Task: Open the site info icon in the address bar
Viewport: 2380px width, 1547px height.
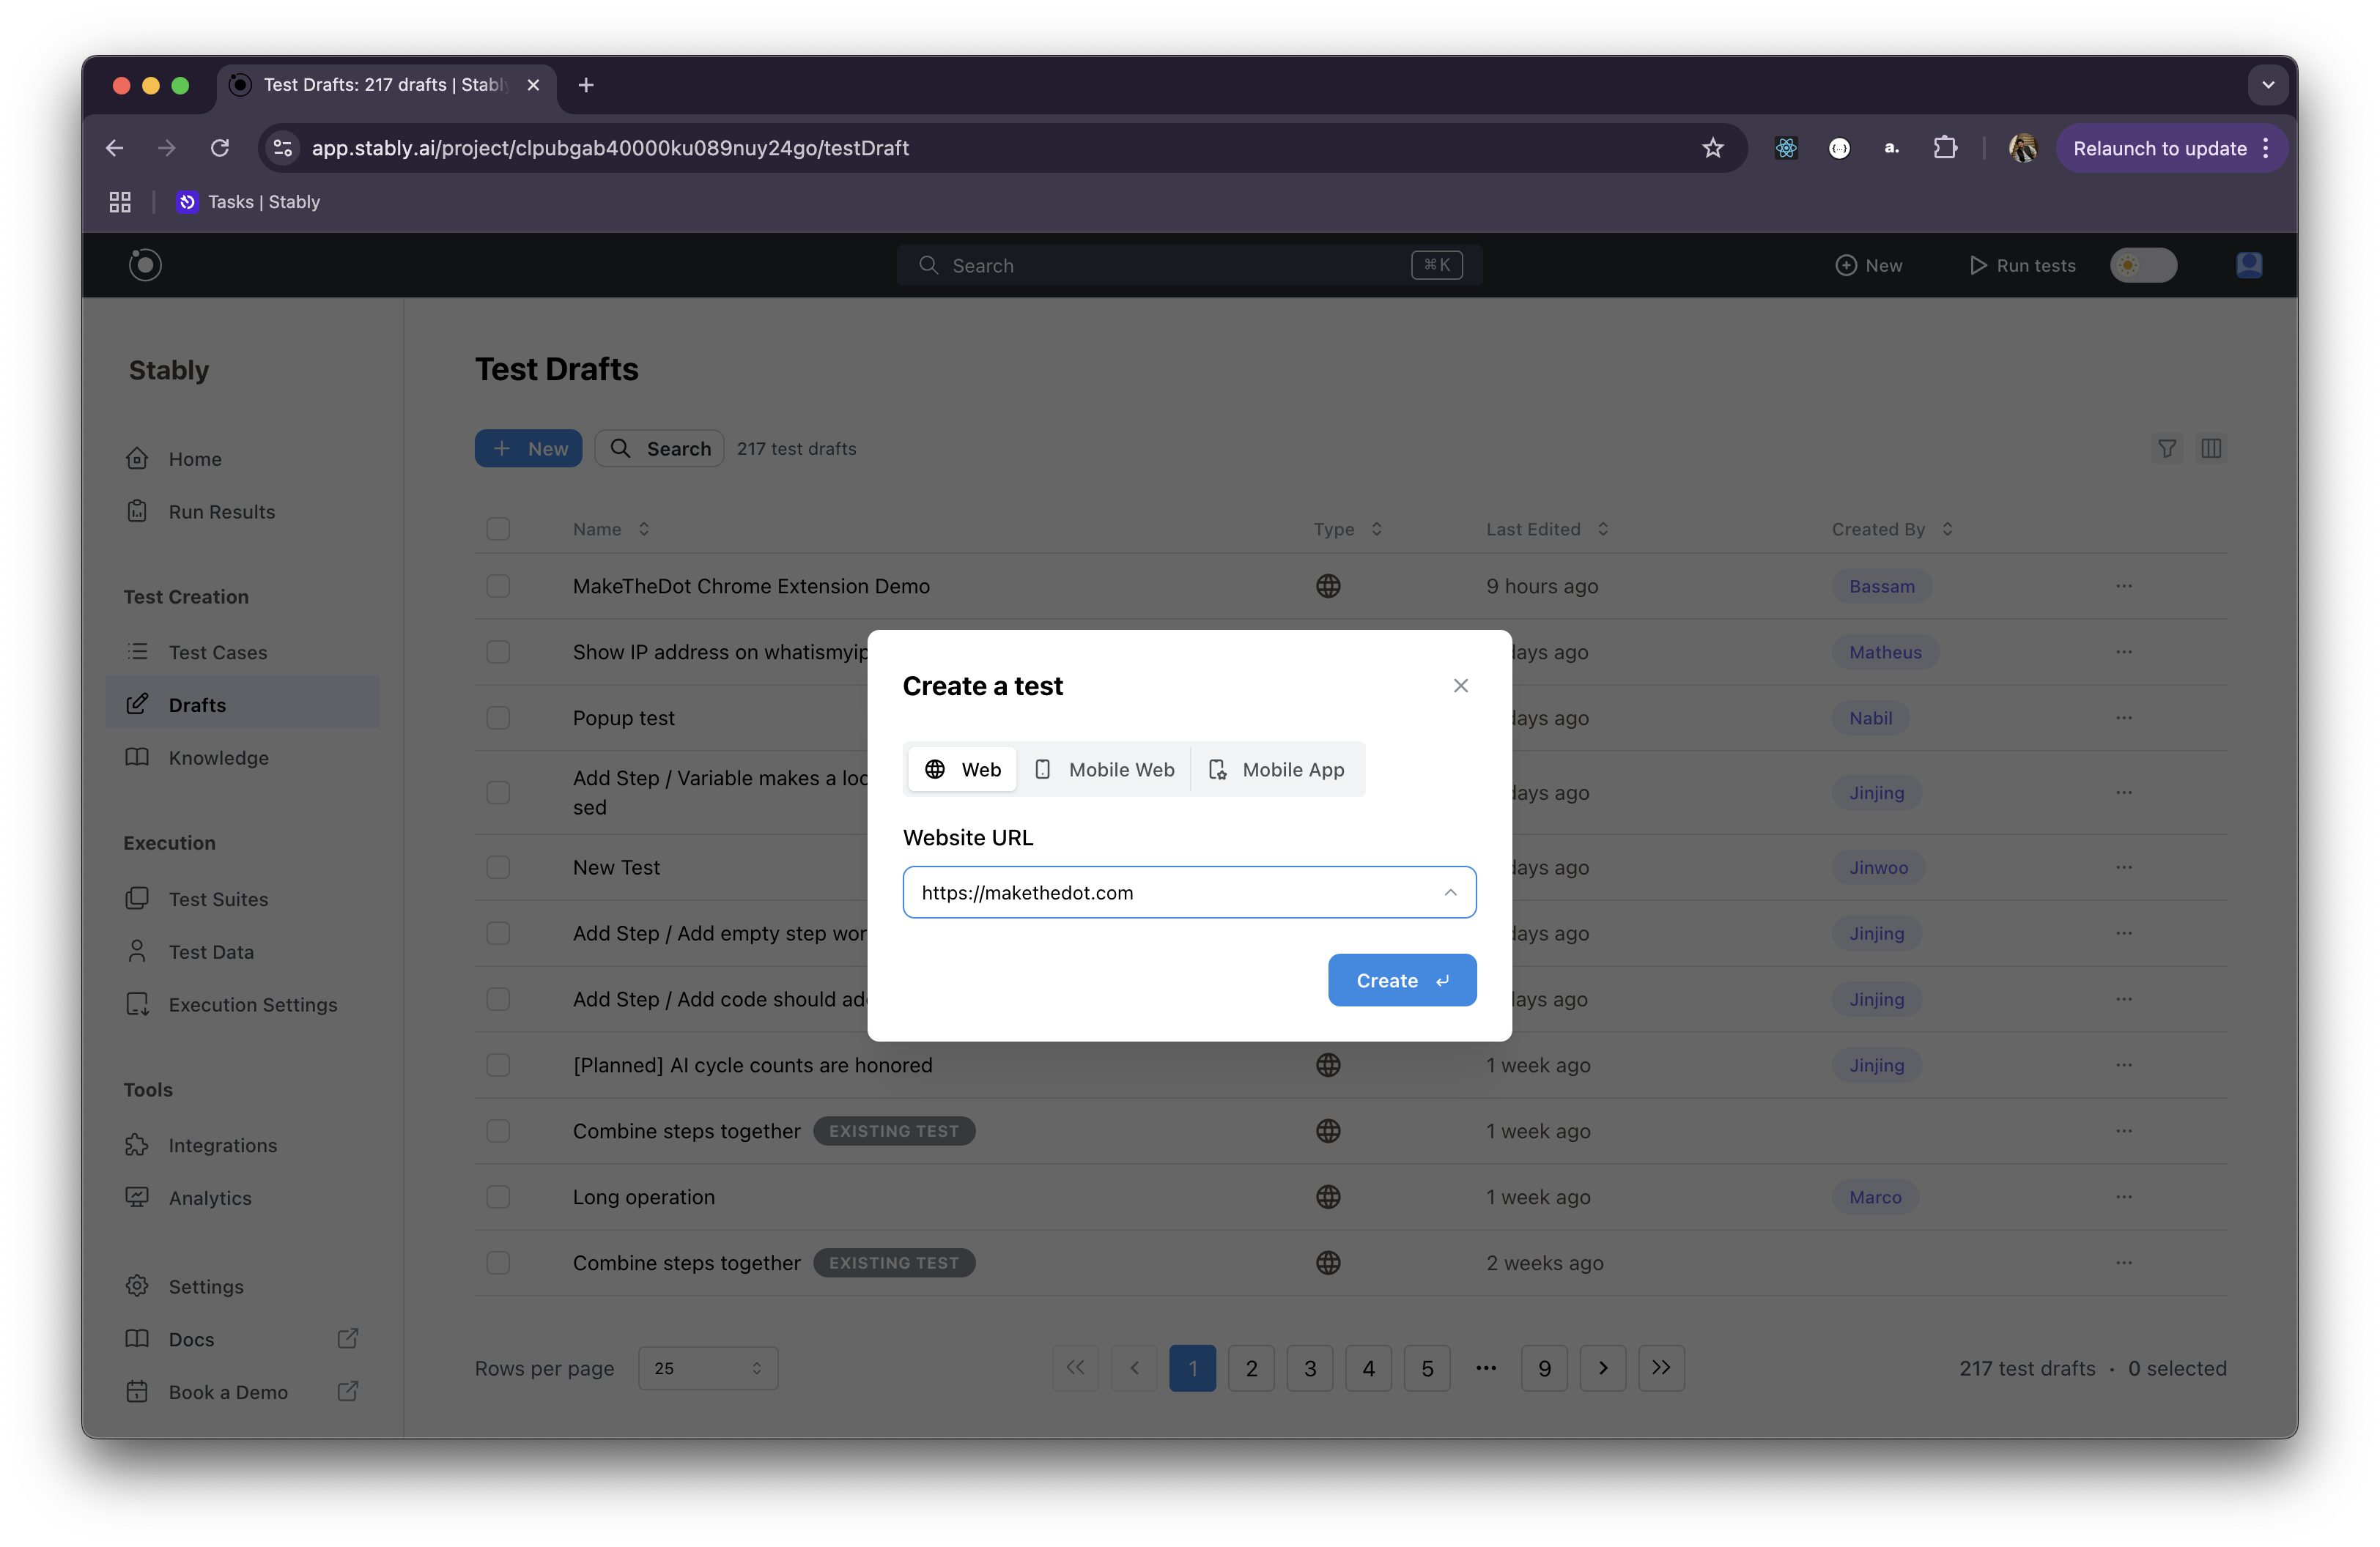Action: click(283, 148)
